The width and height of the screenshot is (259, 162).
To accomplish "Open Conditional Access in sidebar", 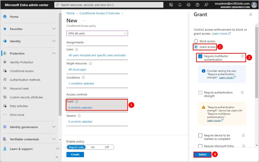I will [22, 71].
